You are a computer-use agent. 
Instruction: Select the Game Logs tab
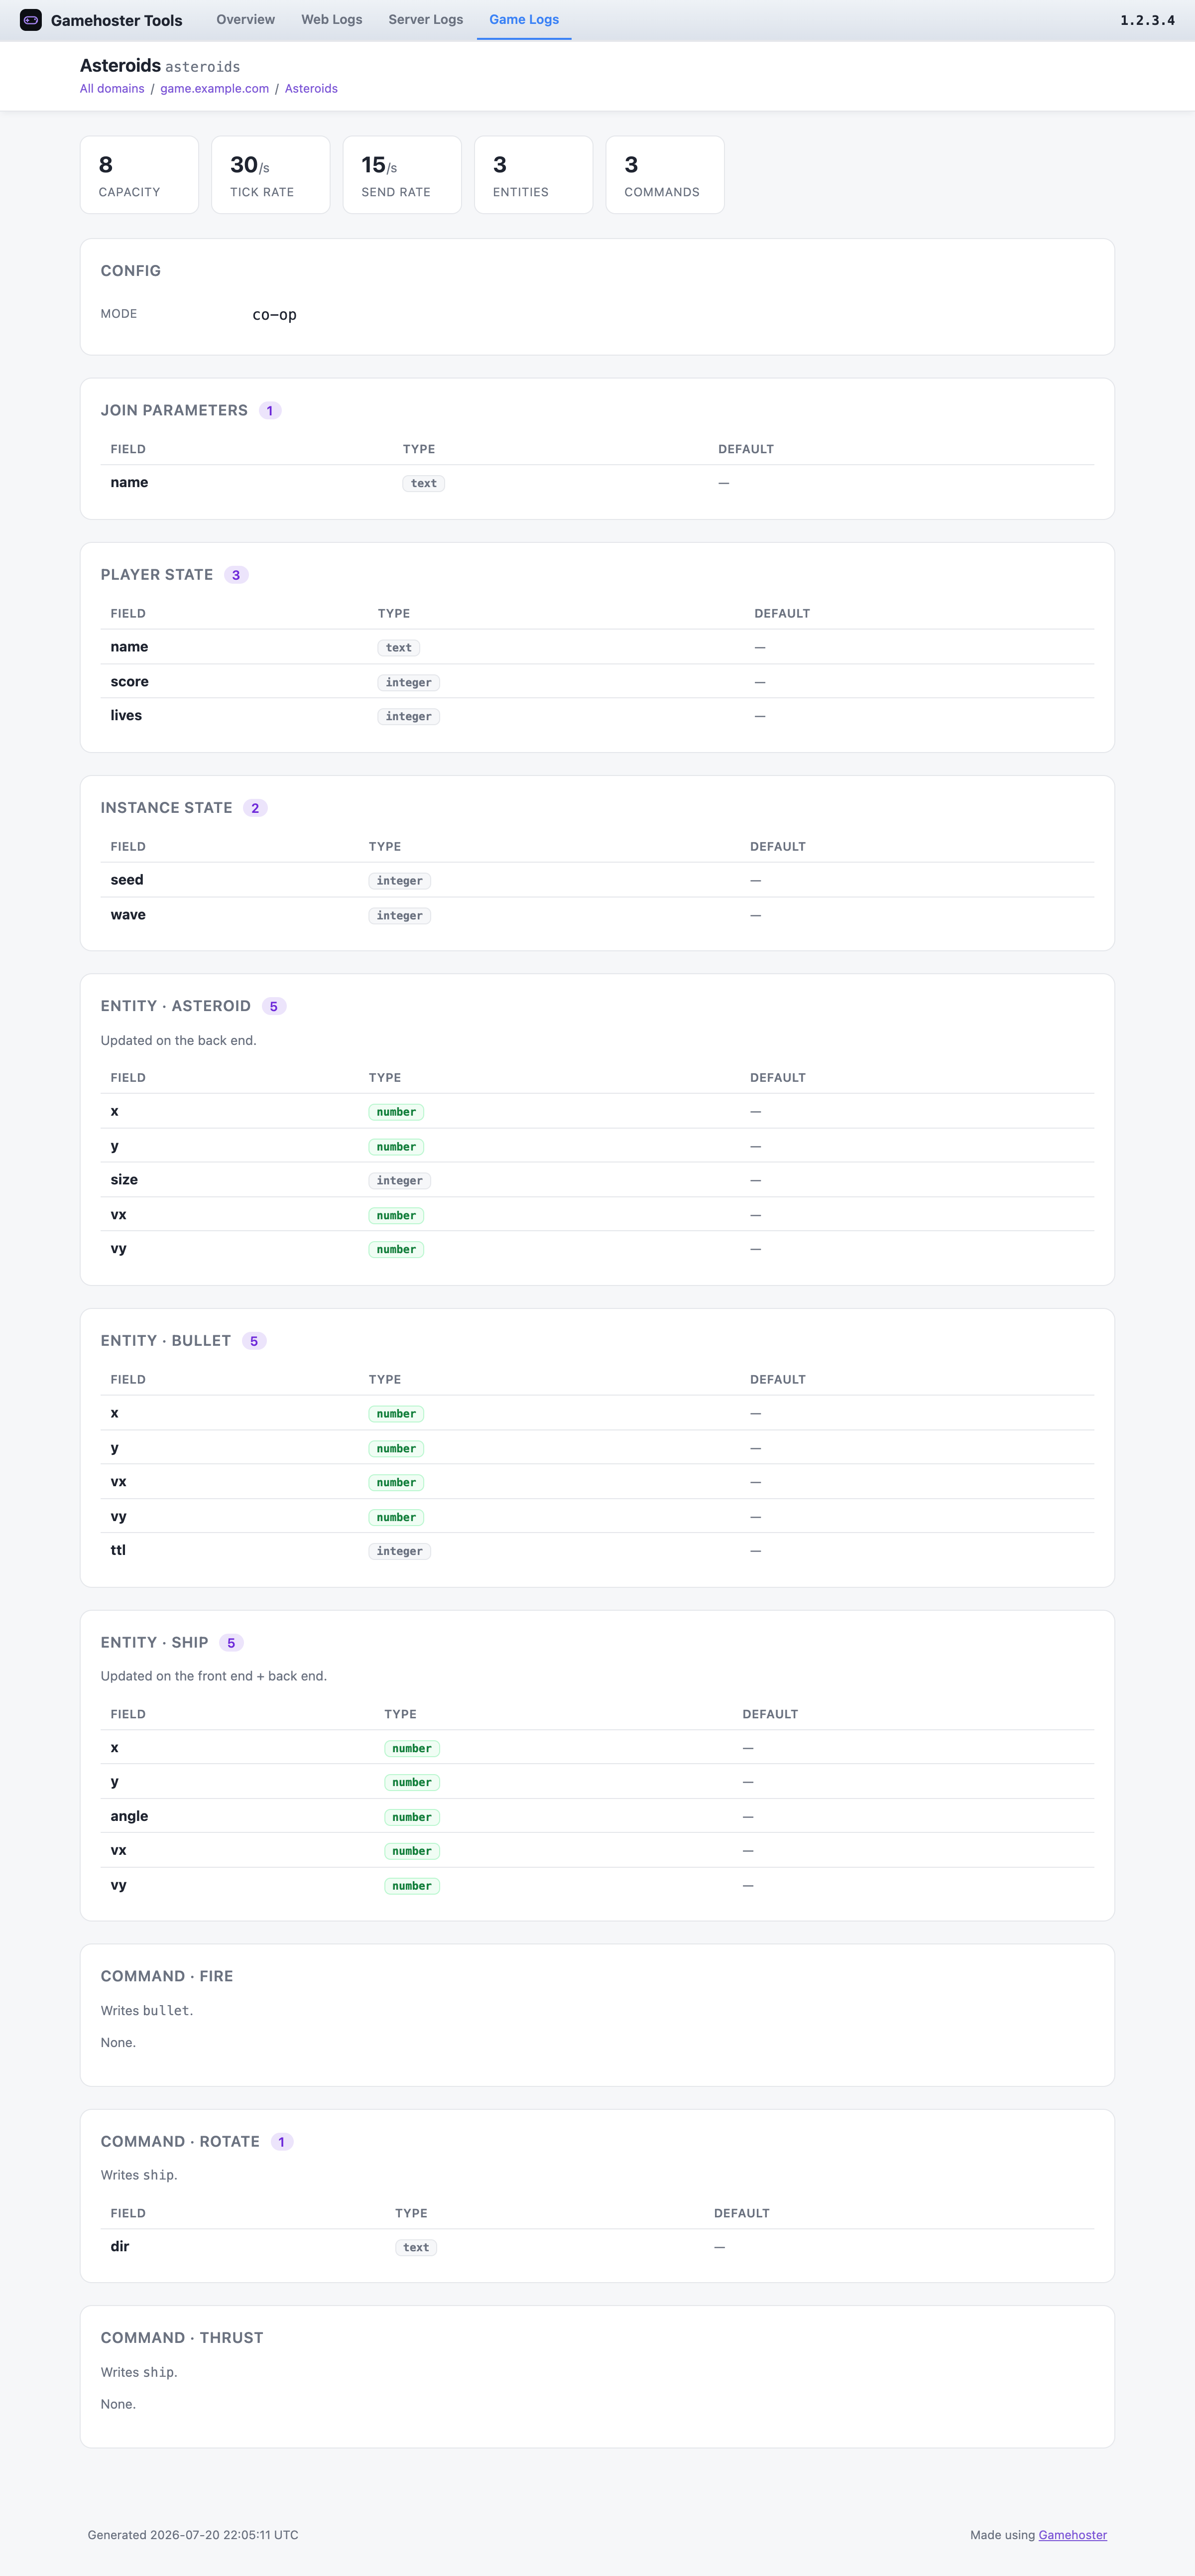tap(524, 19)
